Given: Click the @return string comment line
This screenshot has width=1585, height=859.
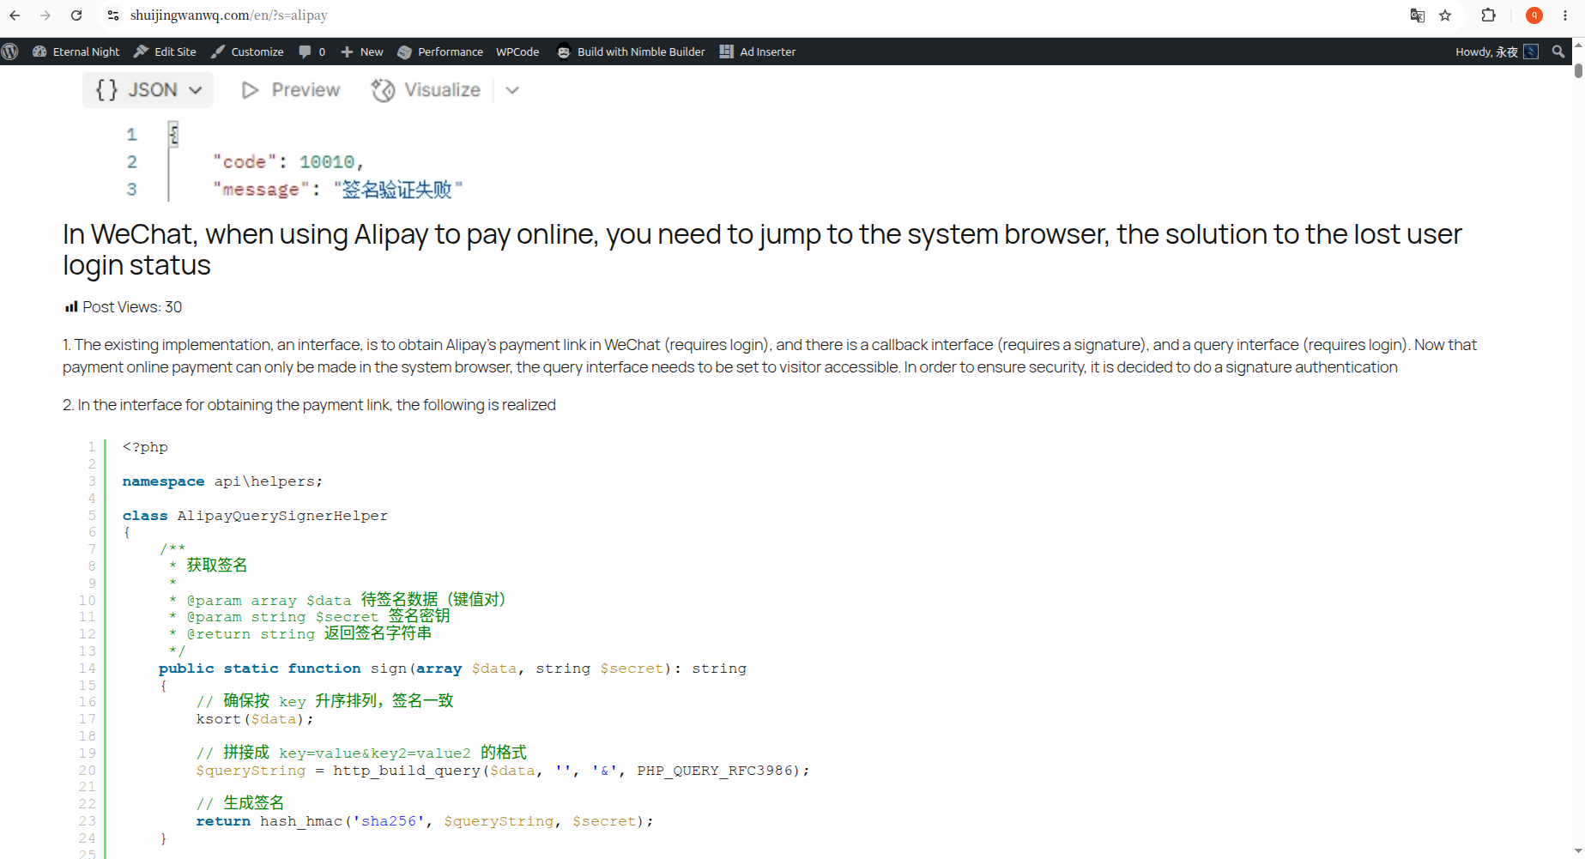Looking at the screenshot, I should coord(300,634).
